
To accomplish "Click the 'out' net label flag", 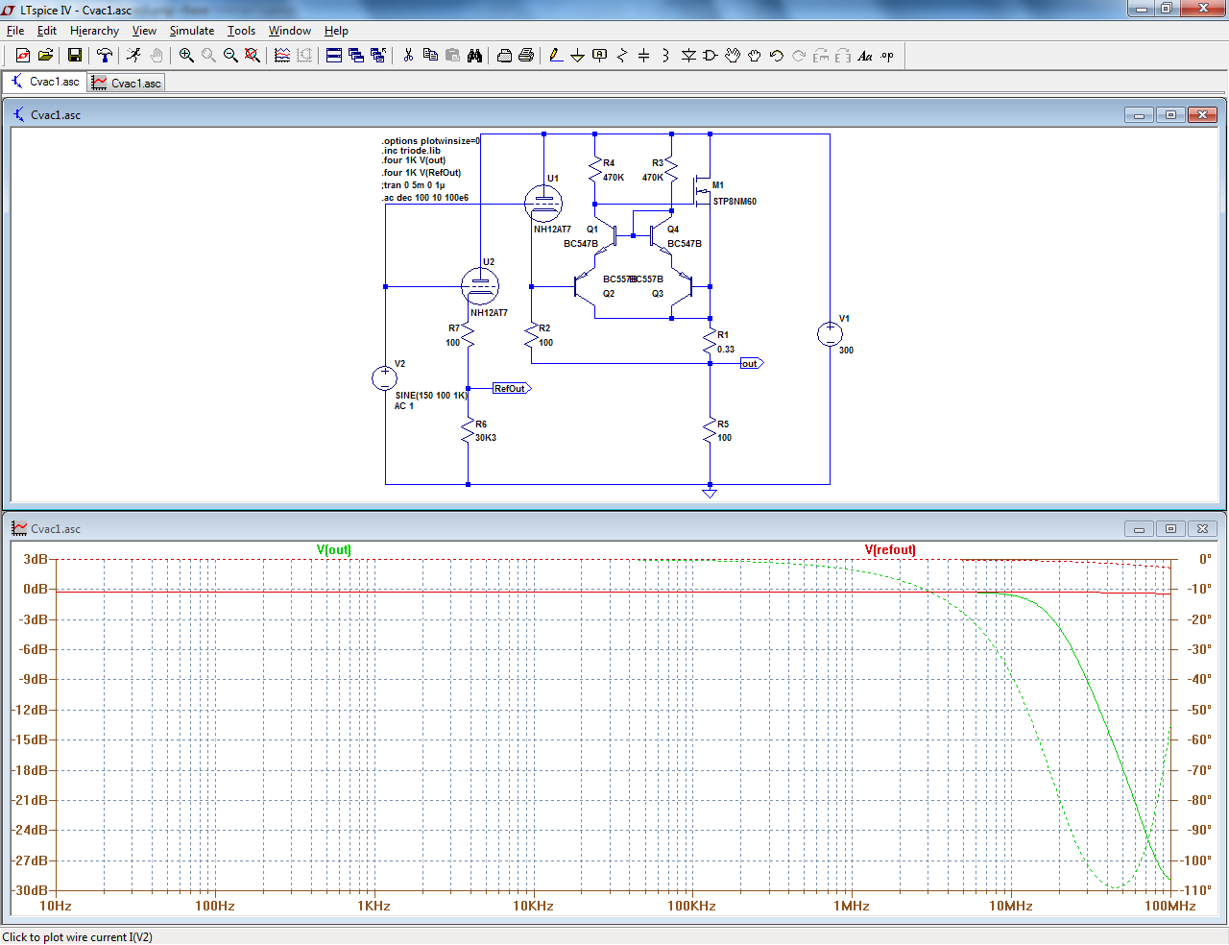I will (752, 363).
